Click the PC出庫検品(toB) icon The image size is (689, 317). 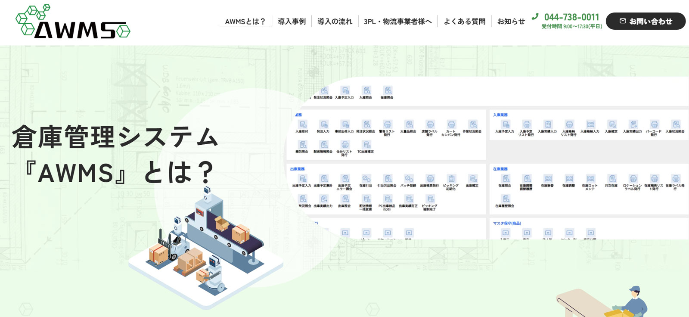(388, 199)
